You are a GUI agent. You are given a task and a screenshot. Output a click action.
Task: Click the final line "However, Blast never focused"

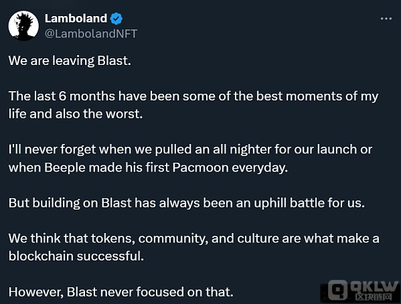click(121, 292)
